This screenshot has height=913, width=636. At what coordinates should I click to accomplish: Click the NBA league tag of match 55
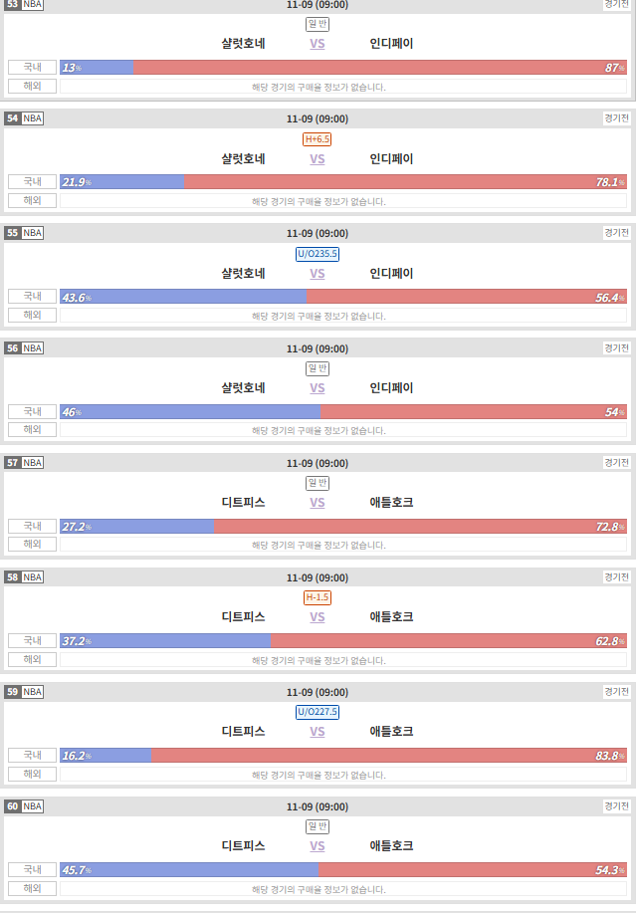point(33,233)
